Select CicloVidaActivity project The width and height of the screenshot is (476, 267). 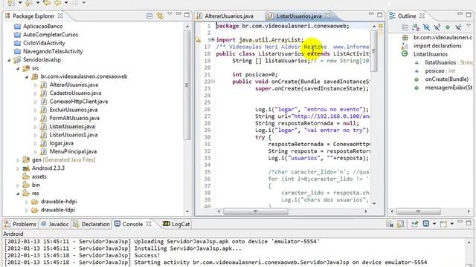44,43
